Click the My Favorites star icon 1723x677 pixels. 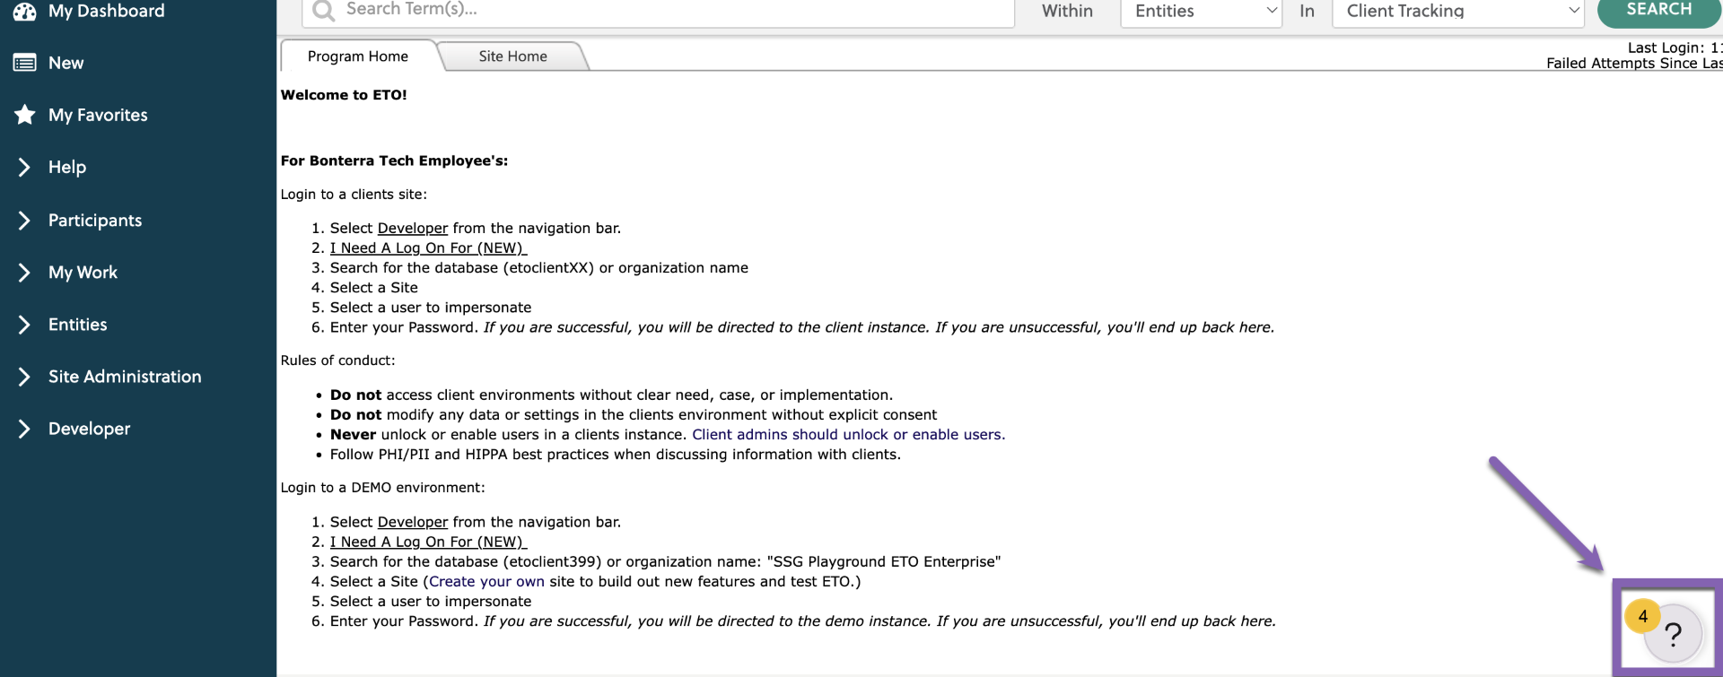[x=24, y=115]
